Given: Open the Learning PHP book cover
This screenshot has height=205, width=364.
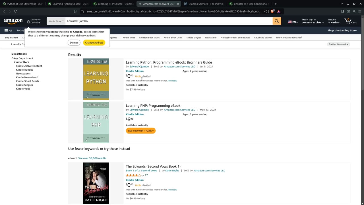Looking at the screenshot, I should [x=96, y=122].
